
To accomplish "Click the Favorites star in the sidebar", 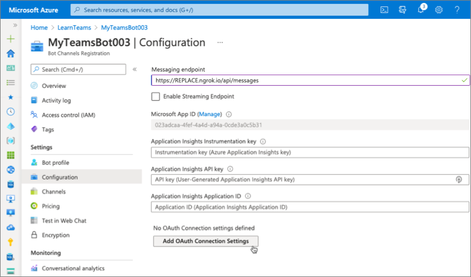I will (11, 97).
